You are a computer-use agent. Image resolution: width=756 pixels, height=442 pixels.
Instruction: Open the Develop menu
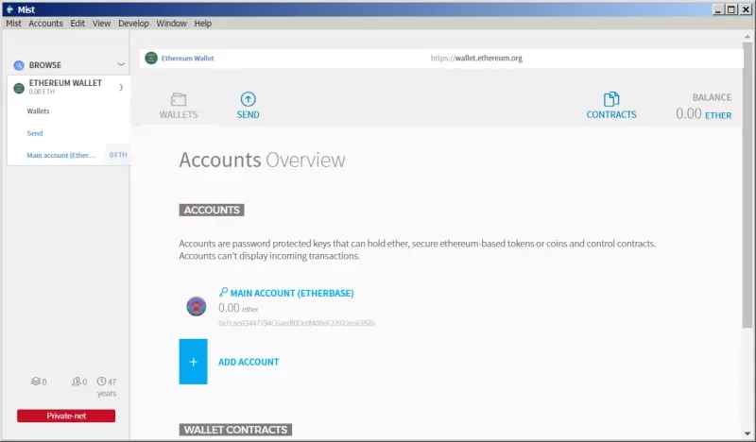[133, 23]
